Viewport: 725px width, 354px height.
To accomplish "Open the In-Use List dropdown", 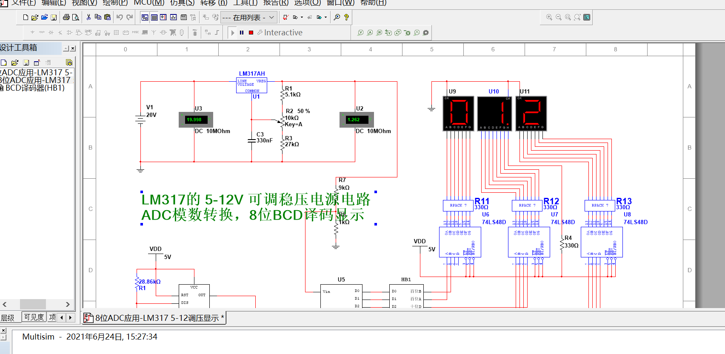I will (249, 17).
